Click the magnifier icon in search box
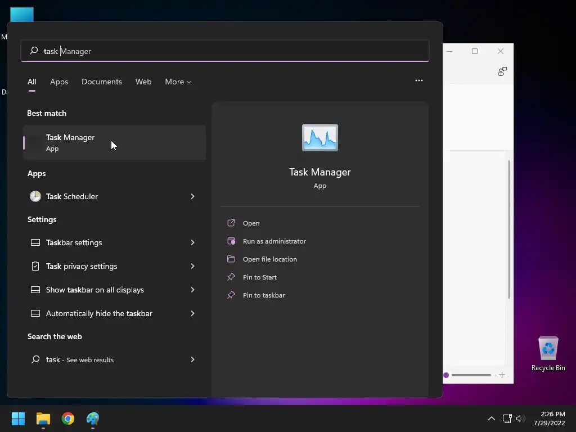The width and height of the screenshot is (576, 432). tap(34, 50)
